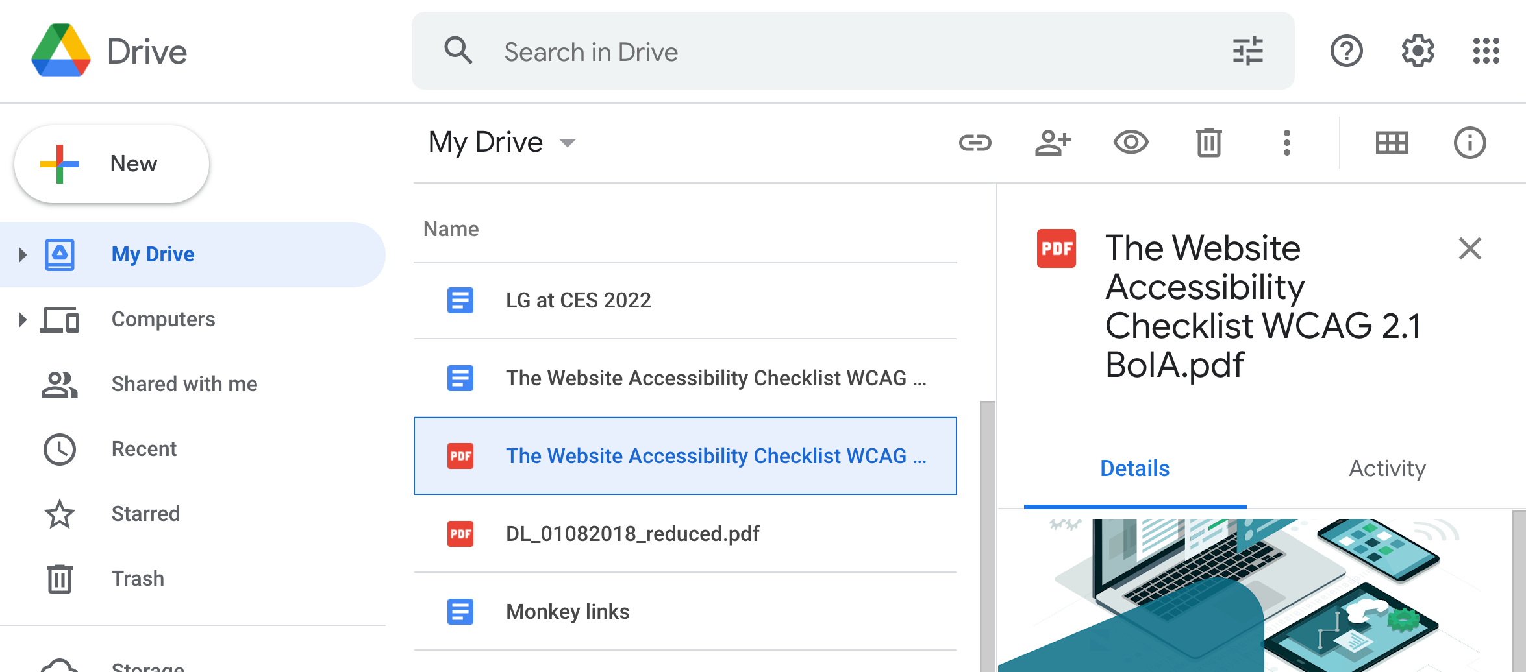Click the Docs icon beside LG at CES 2022

click(x=460, y=300)
